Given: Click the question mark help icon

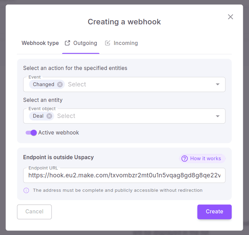Looking at the screenshot, I should [185, 158].
